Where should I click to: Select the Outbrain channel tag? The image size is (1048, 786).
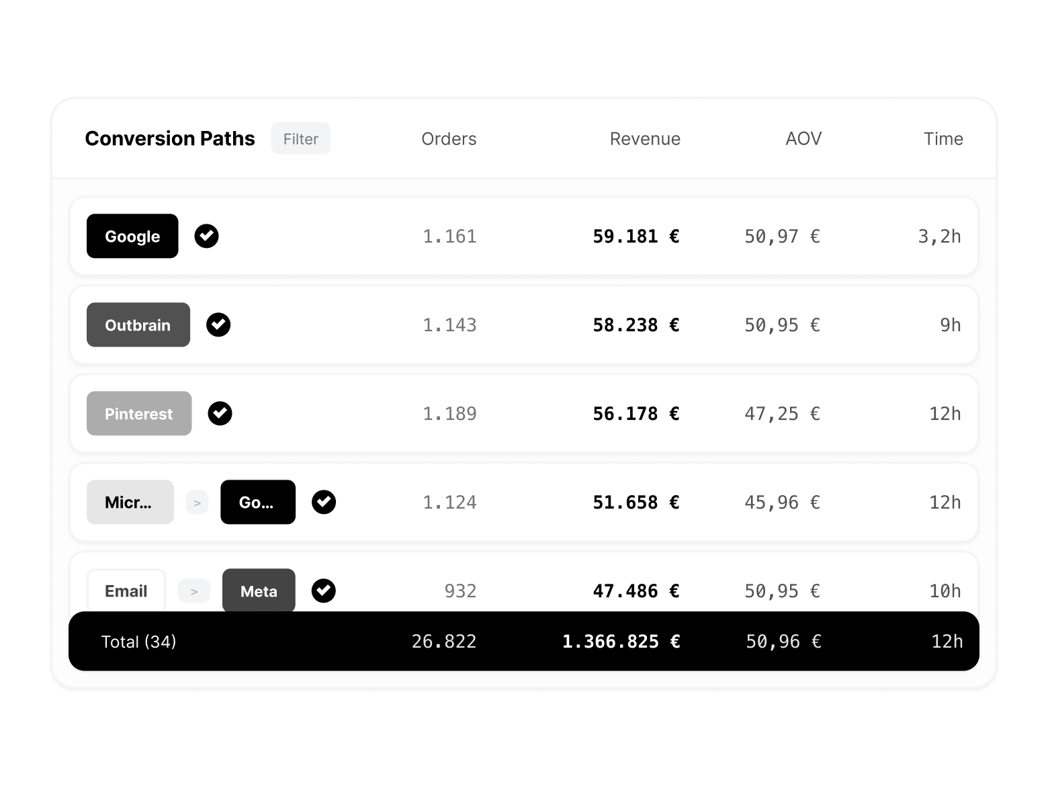point(138,324)
